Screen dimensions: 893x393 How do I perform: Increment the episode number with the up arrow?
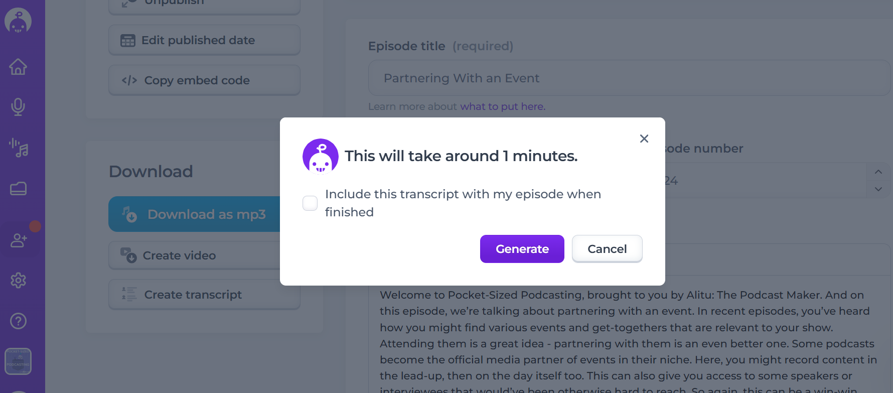click(x=878, y=172)
